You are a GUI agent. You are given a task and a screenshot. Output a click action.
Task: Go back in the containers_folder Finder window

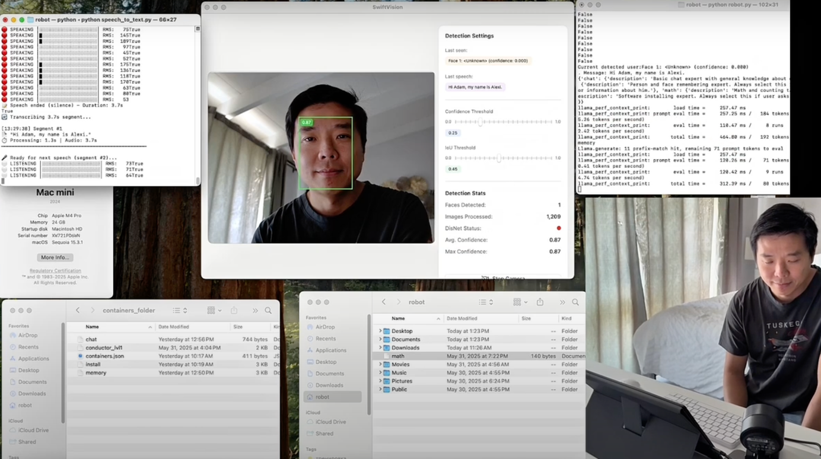click(78, 311)
